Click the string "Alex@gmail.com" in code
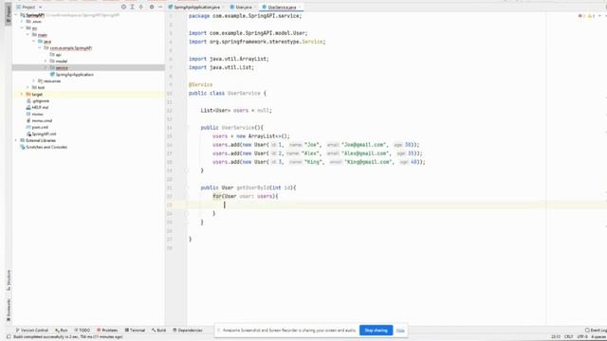607x341 pixels. coord(365,153)
